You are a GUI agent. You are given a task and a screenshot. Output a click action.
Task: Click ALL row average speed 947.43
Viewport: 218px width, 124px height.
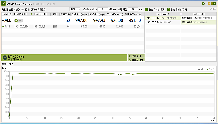coord(99,20)
